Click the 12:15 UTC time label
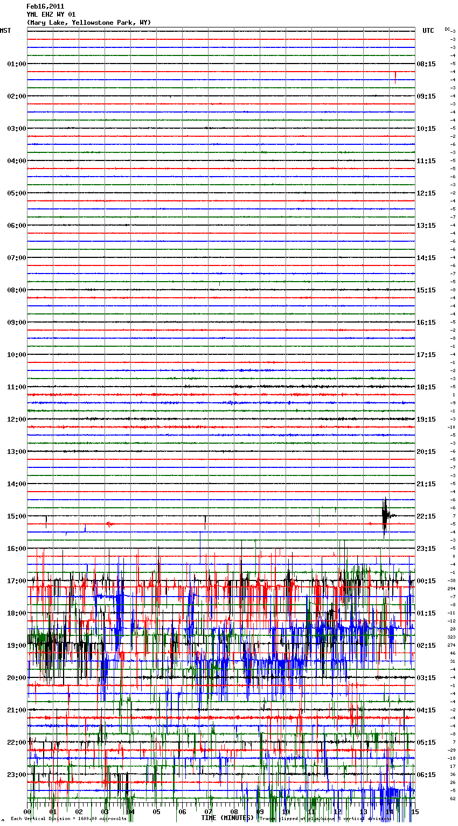 (x=426, y=193)
